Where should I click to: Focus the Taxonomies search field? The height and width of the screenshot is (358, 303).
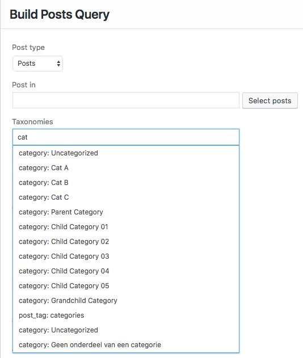point(126,137)
